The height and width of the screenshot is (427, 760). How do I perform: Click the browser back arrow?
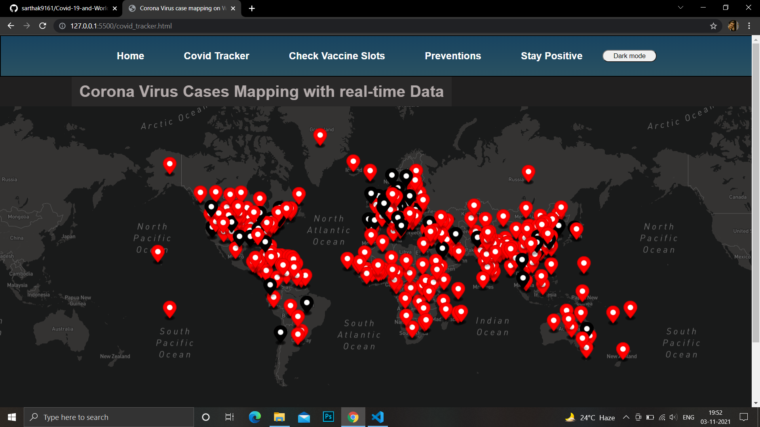[x=11, y=26]
